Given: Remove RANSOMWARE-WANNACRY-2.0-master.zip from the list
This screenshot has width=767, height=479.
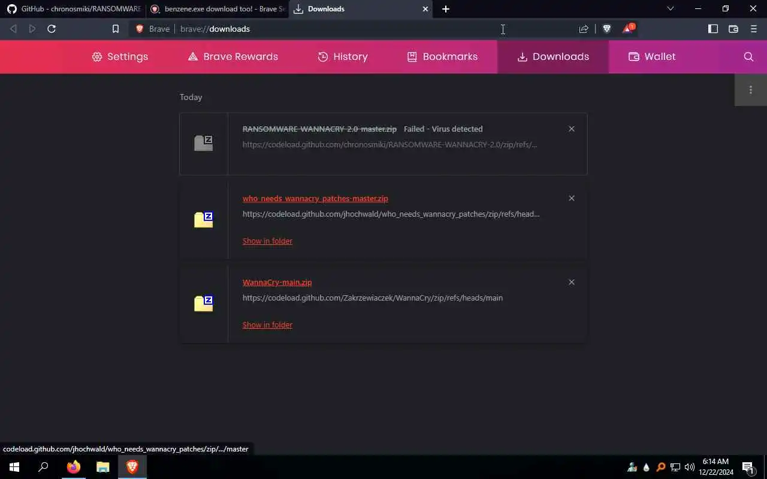Looking at the screenshot, I should click(572, 129).
